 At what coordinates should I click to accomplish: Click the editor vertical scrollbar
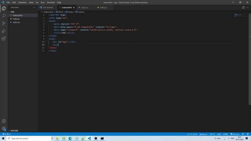click(x=250, y=59)
